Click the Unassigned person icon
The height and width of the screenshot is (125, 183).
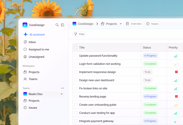click(25, 57)
